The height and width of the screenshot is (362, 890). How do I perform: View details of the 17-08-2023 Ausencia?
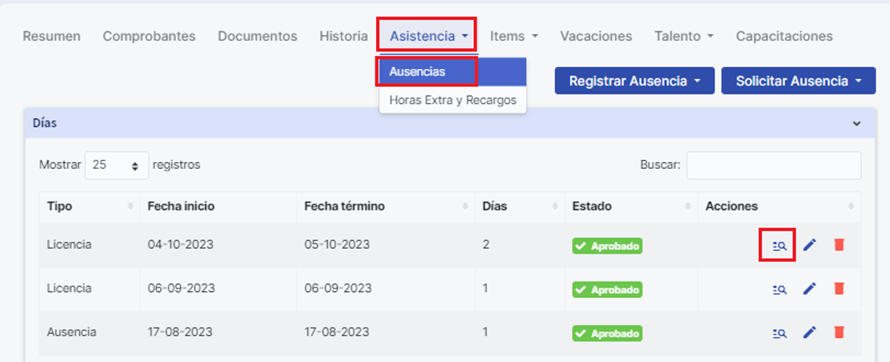[x=779, y=333]
